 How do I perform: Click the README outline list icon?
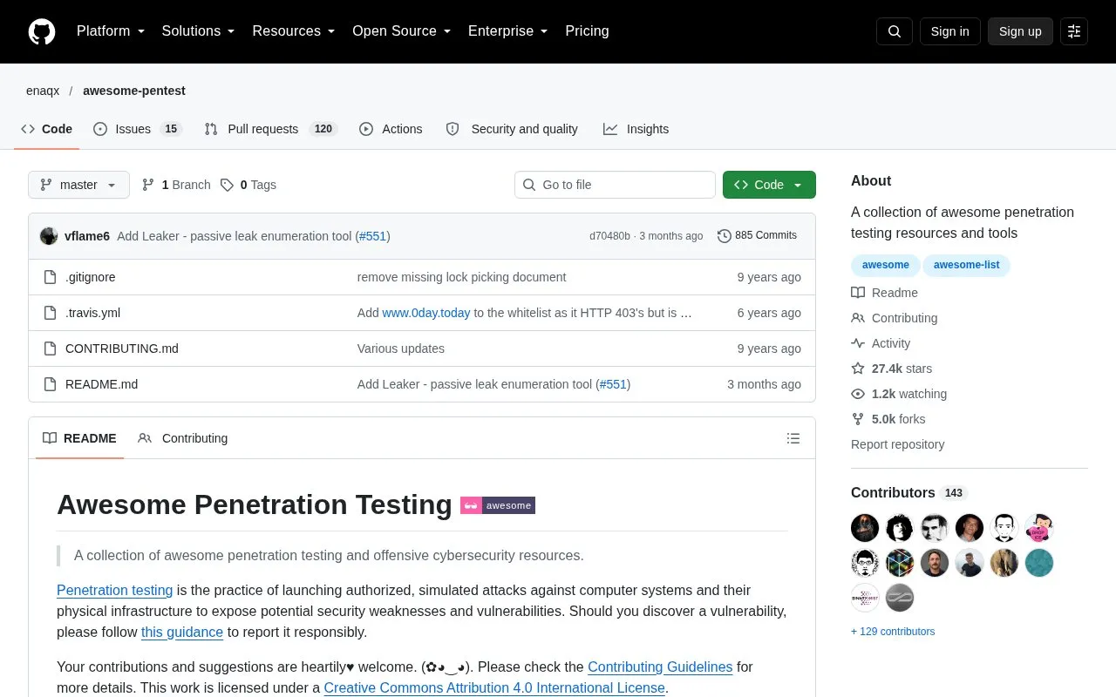[x=793, y=438]
